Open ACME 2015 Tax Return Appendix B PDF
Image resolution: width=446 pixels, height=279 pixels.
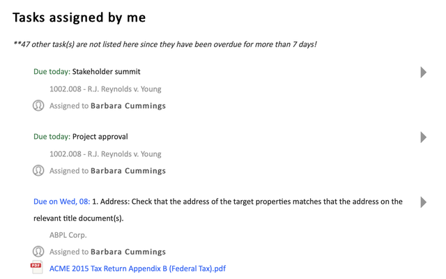137,269
